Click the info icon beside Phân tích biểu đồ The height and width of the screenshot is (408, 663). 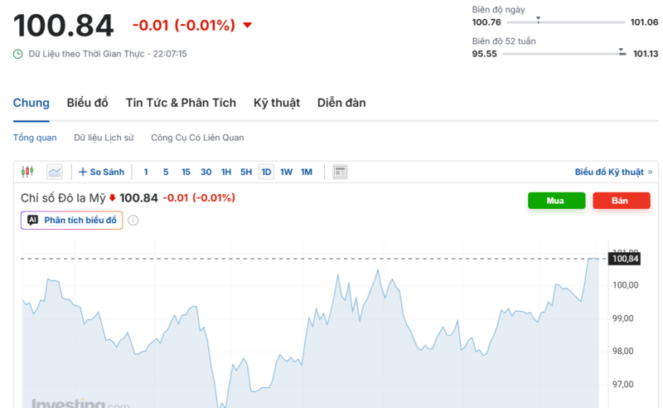pyautogui.click(x=133, y=220)
